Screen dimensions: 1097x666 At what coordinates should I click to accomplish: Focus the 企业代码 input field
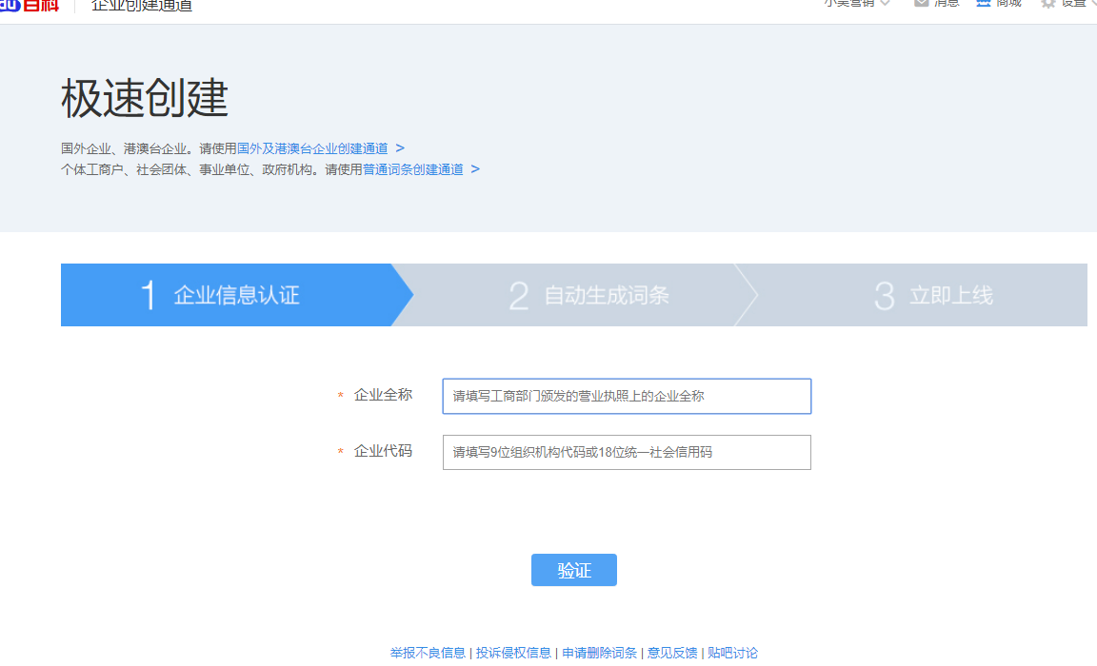pos(627,452)
